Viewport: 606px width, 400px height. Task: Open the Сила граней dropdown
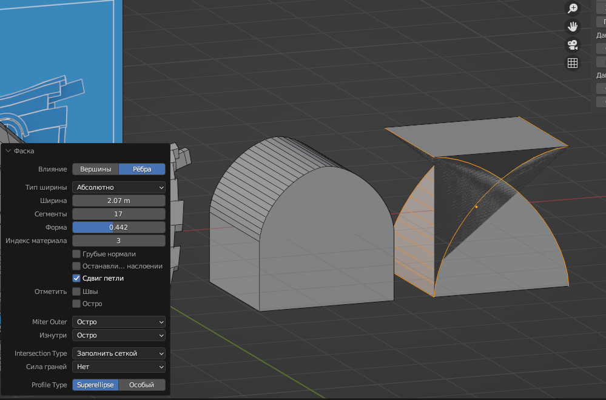pyautogui.click(x=119, y=367)
